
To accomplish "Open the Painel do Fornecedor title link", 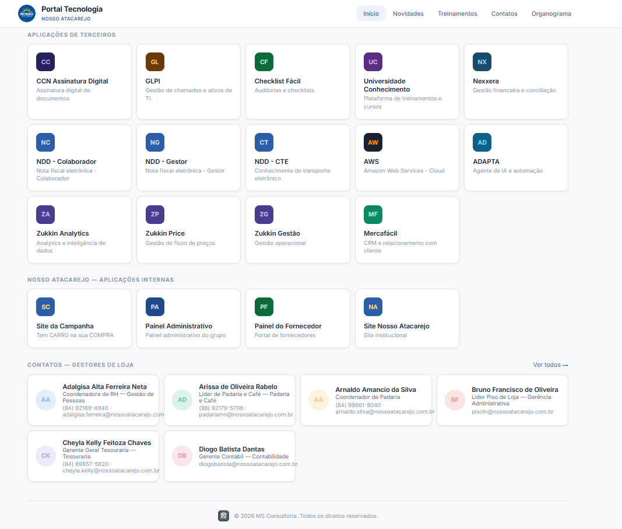I will click(288, 326).
